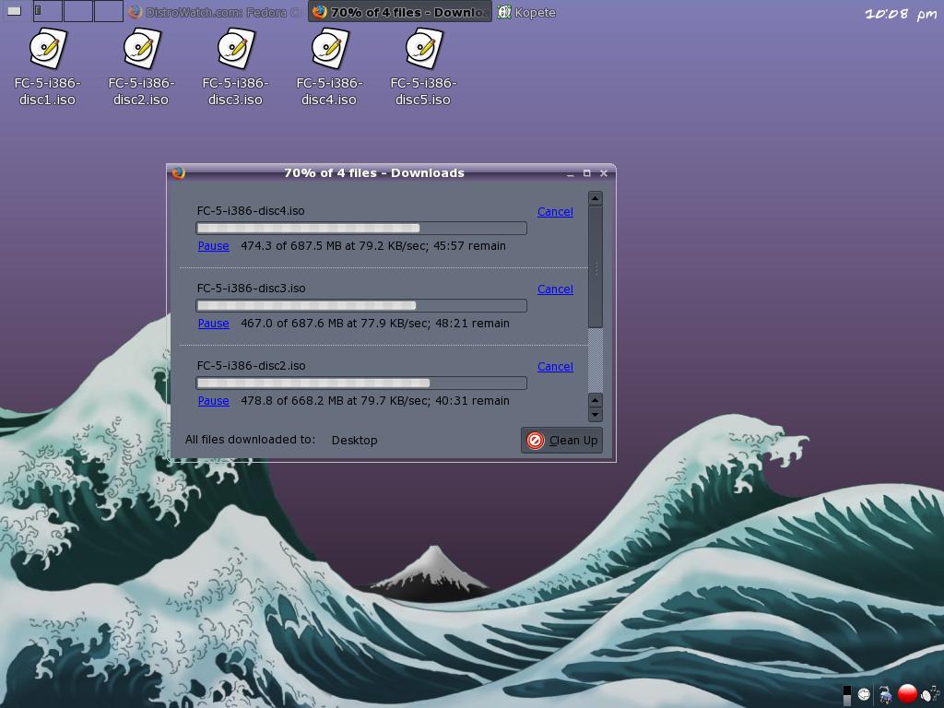The width and height of the screenshot is (944, 708).
Task: Click the lower scrollbar up arrow
Action: click(x=595, y=400)
